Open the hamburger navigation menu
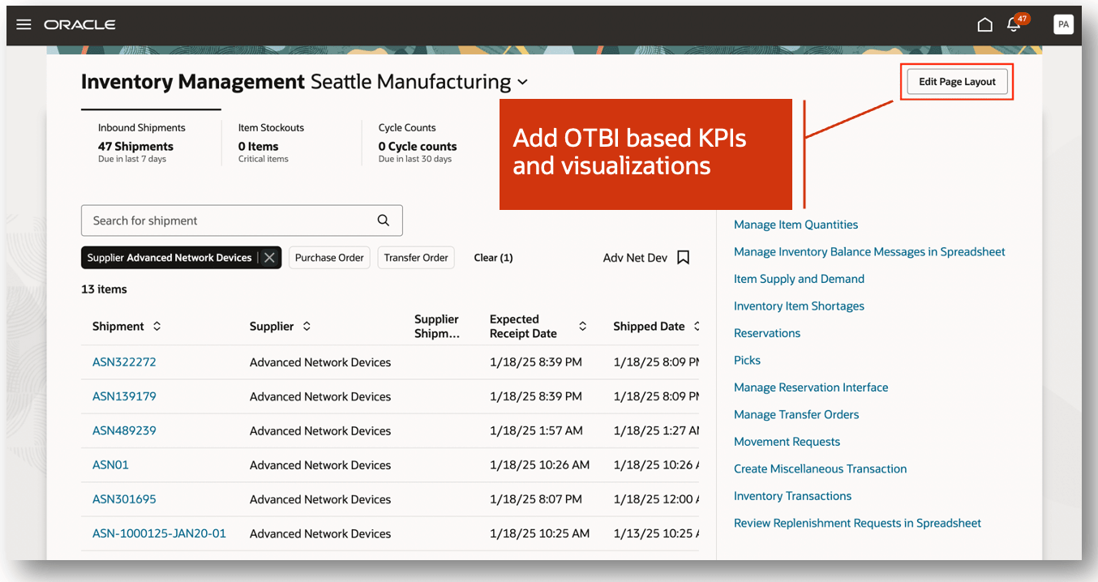 pos(24,24)
